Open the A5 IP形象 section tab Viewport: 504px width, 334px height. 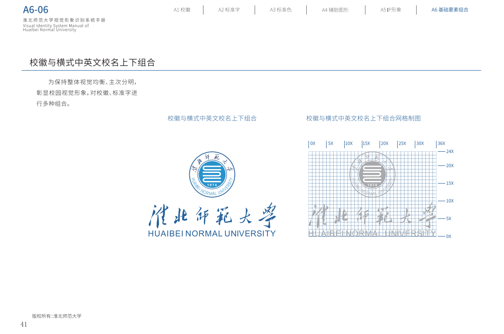pos(391,10)
